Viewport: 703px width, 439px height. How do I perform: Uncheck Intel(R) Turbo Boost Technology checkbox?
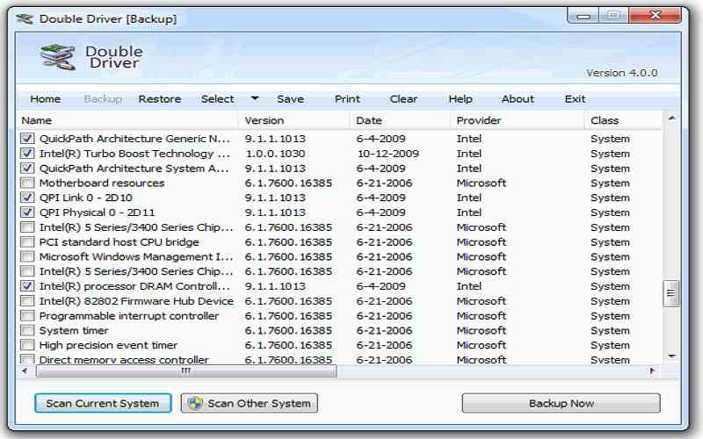point(27,153)
